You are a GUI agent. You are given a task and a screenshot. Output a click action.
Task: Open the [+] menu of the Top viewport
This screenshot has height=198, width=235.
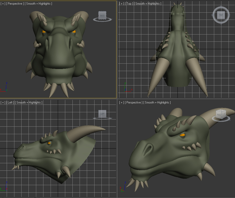[x=121, y=4]
